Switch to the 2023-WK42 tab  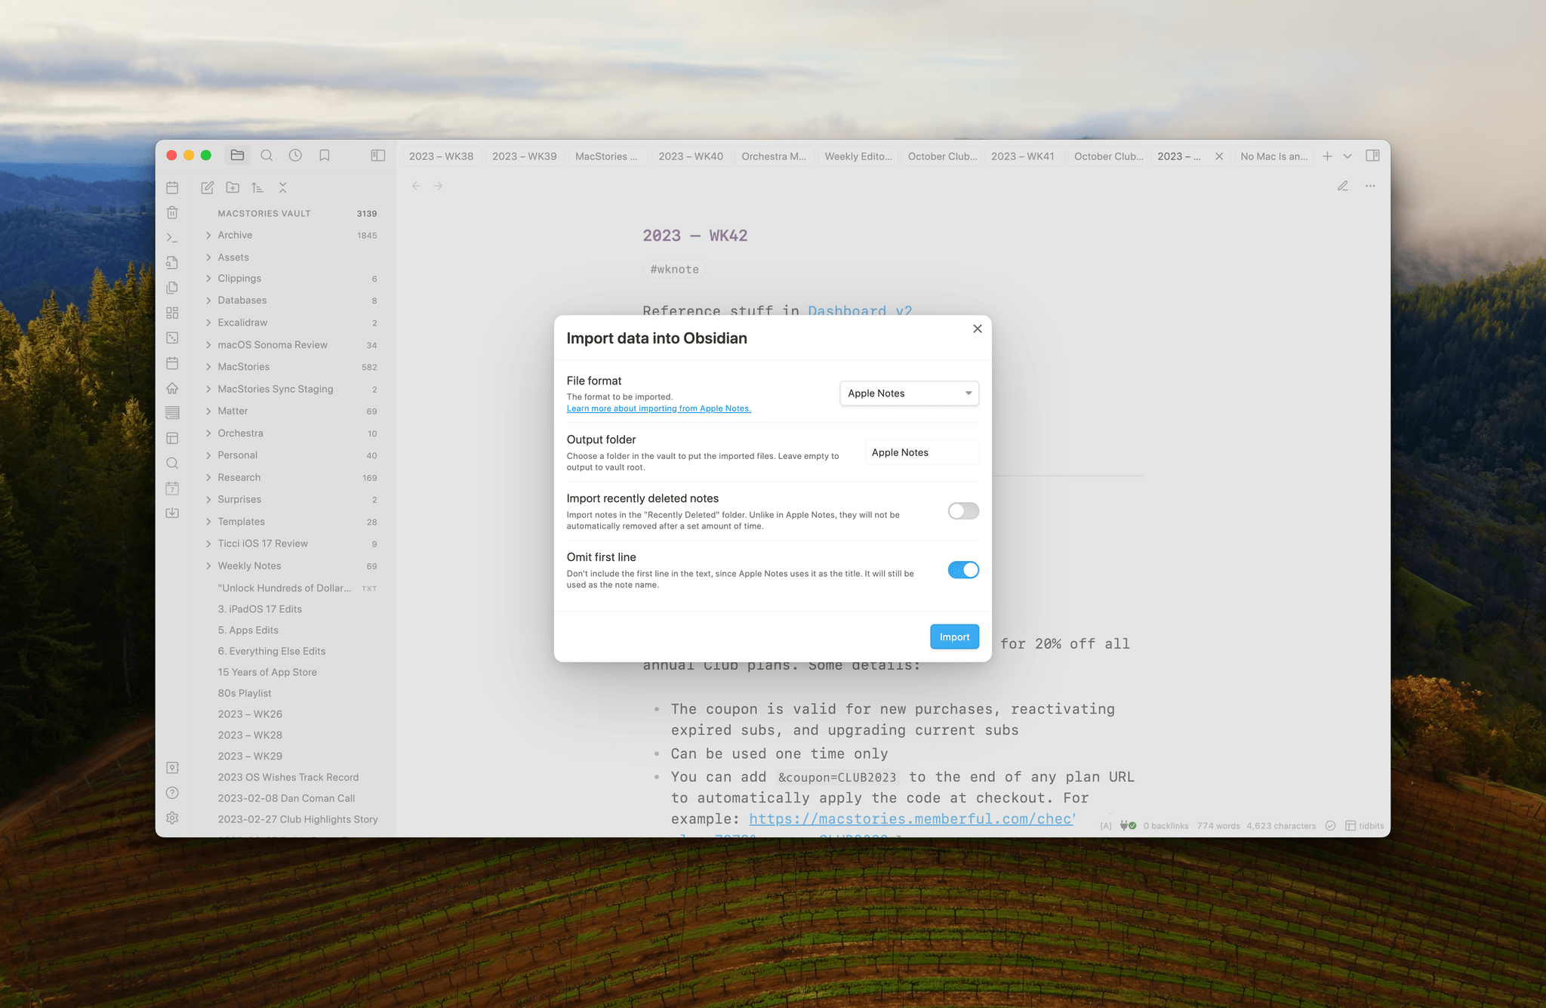1178,156
